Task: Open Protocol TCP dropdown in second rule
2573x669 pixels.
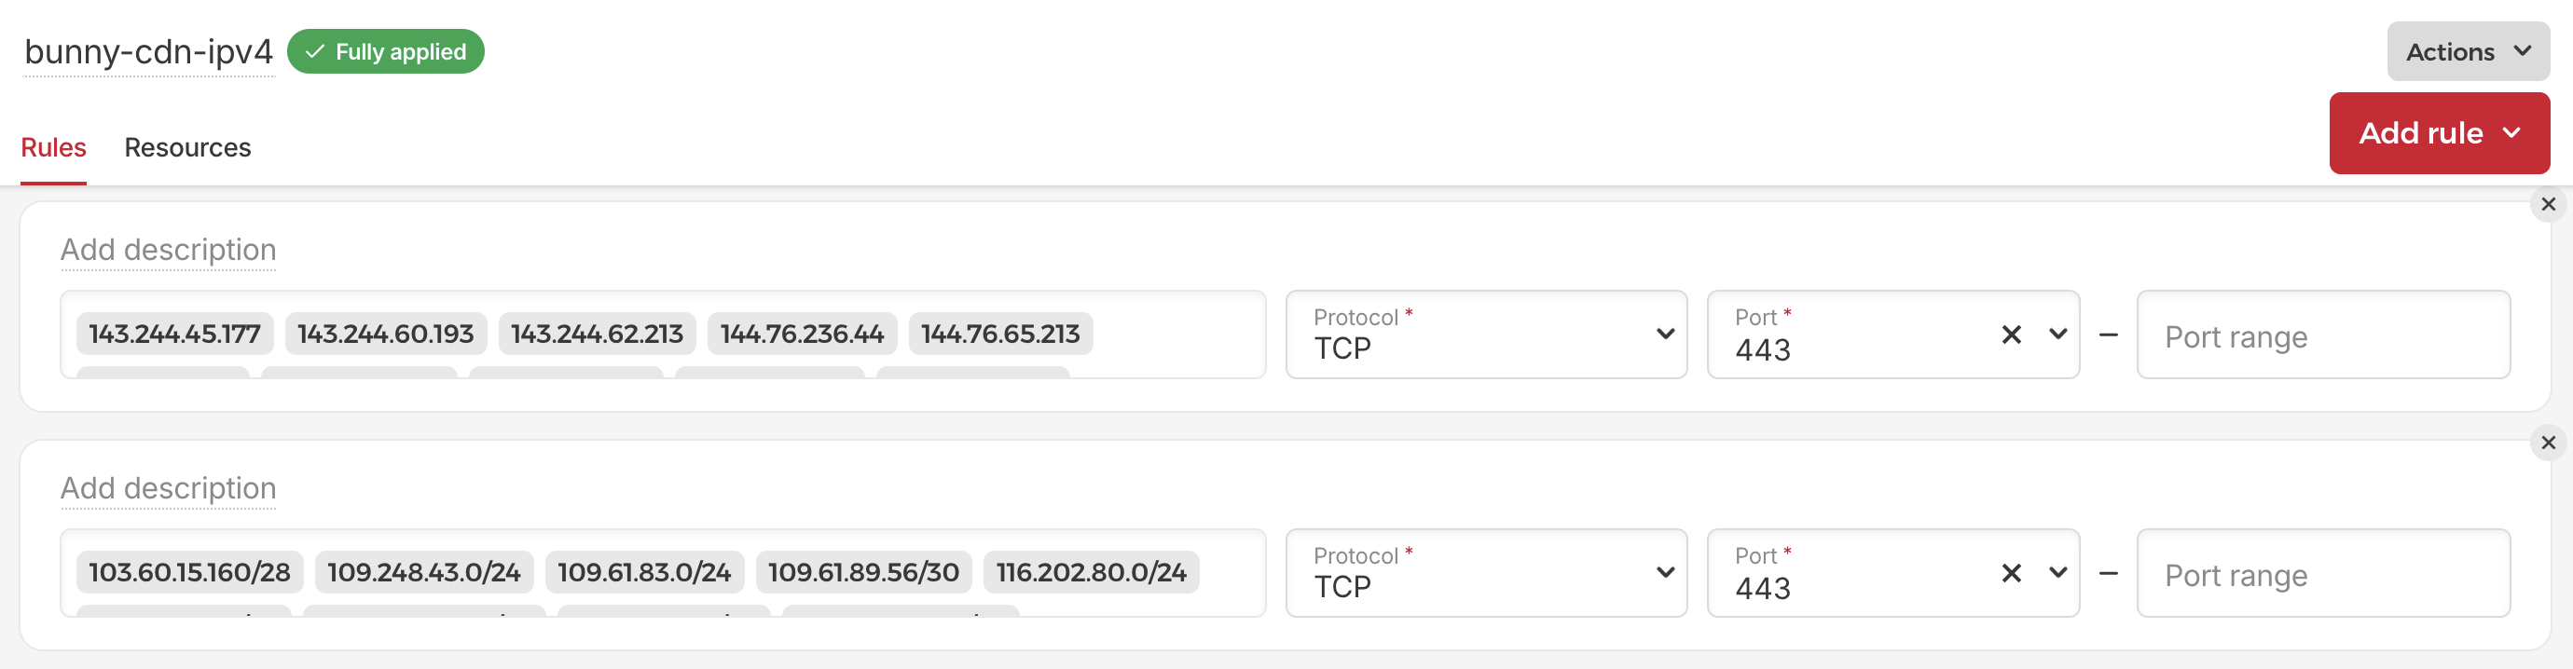Action: (1485, 573)
